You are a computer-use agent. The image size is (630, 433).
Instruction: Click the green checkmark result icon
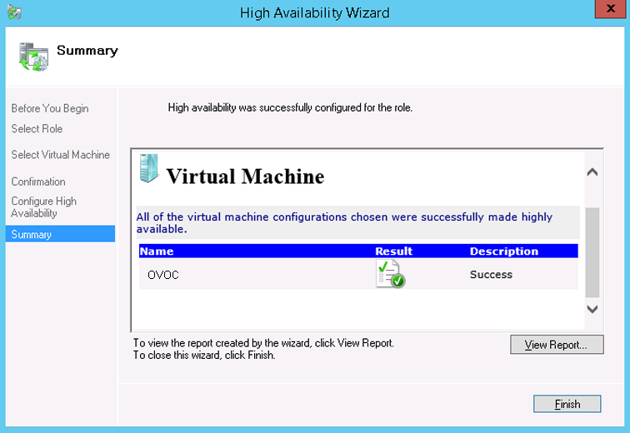[x=390, y=274]
